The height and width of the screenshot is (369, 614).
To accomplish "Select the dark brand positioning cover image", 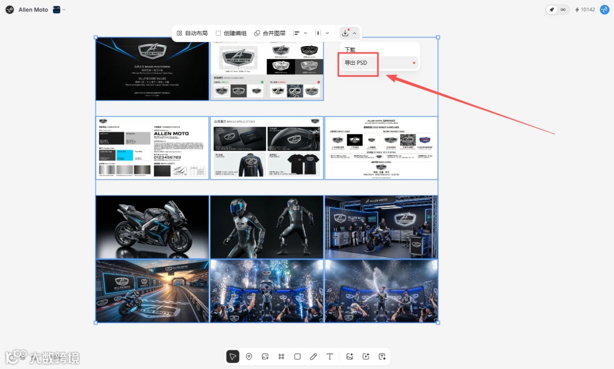I will point(152,69).
